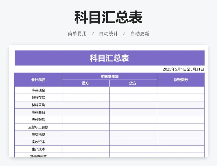This screenshot has height=166, width=217.
Task: Click the 应交税费 row label
Action: (x=38, y=135)
